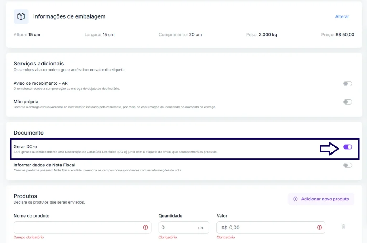Disable the Gerar DC-e toggle
The height and width of the screenshot is (243, 367).
[x=347, y=147]
